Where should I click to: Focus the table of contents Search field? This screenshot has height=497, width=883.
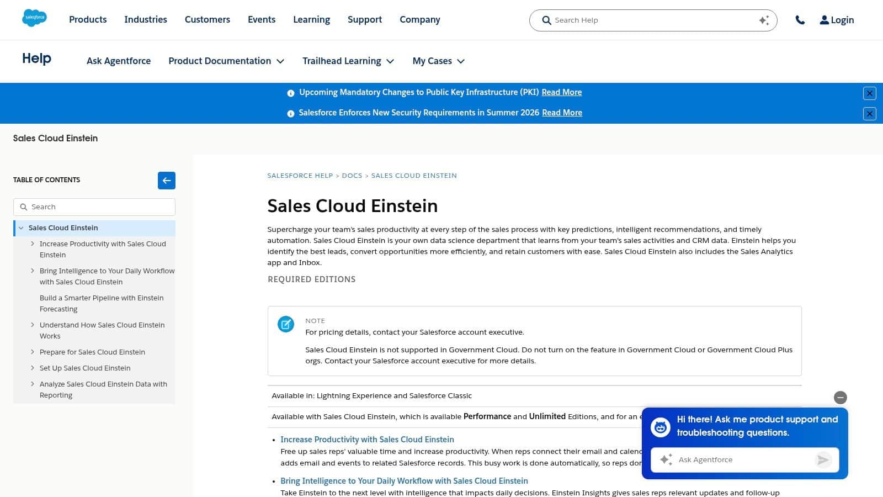point(94,207)
